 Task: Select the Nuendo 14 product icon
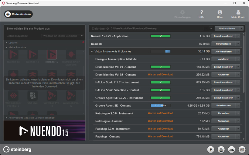coord(32,55)
